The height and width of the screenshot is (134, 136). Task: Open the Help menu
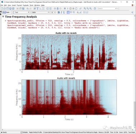(43, 5)
